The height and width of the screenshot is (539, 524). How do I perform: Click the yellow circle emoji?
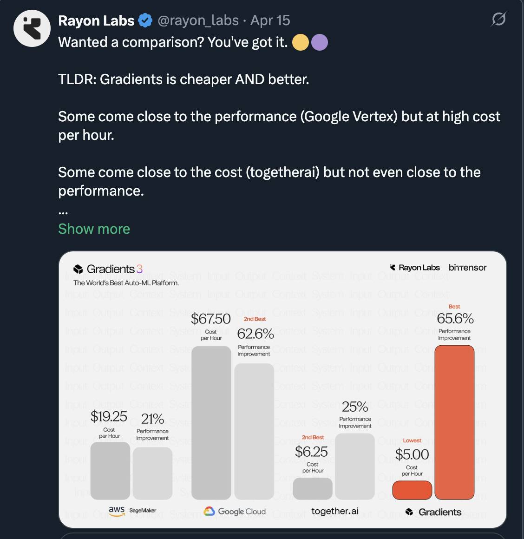300,42
